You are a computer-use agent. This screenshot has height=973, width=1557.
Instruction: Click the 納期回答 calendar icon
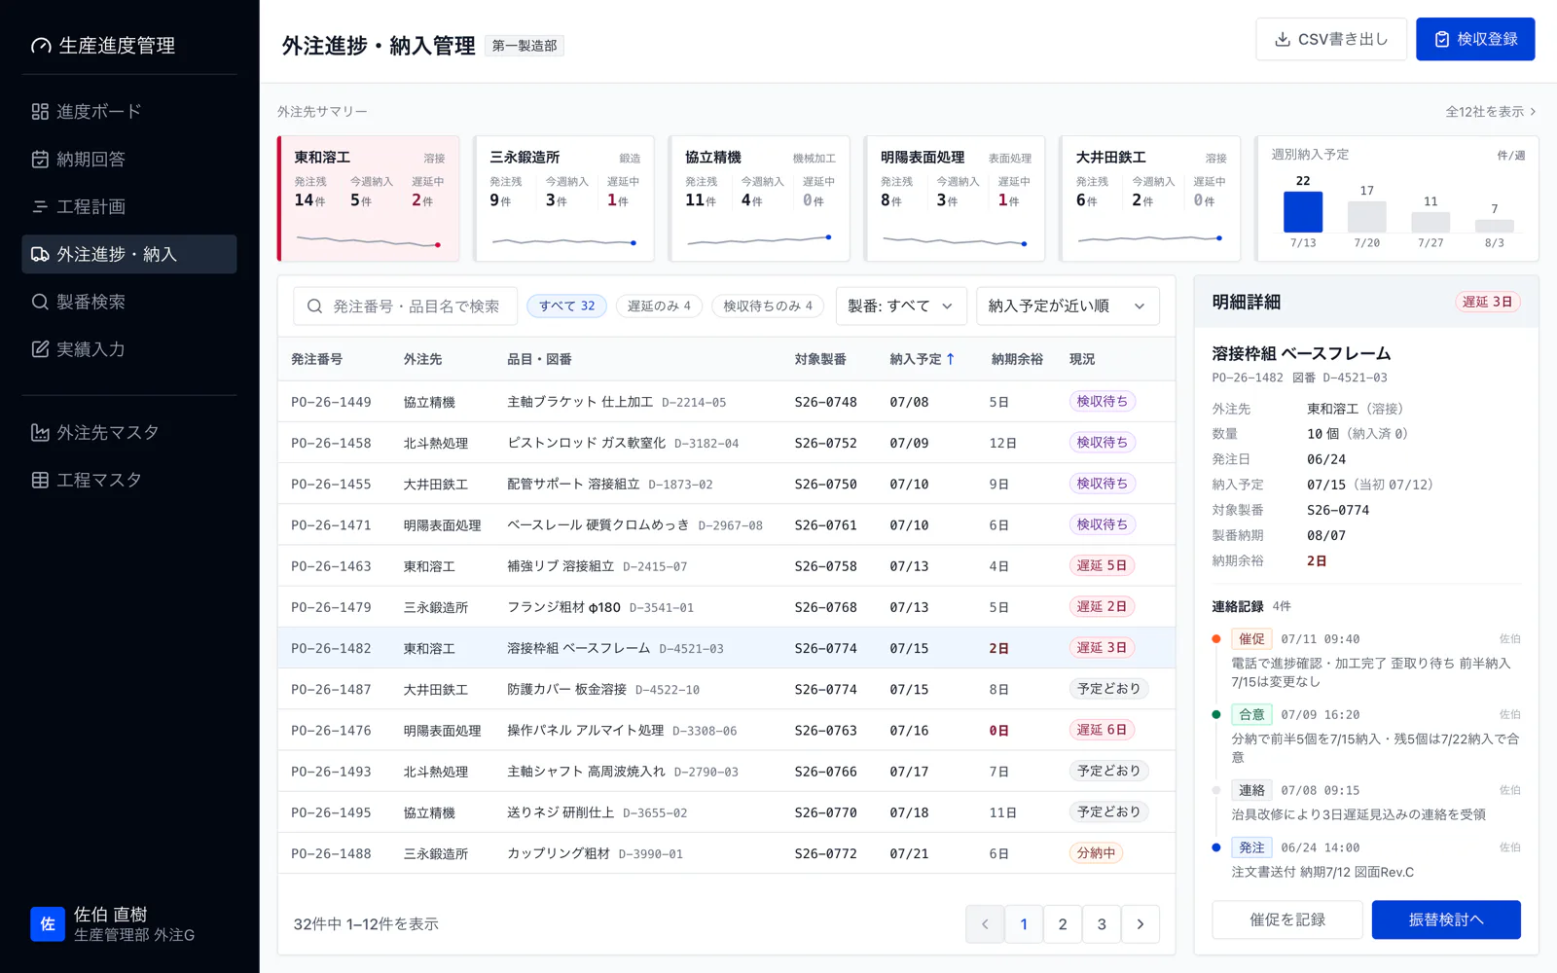point(40,160)
